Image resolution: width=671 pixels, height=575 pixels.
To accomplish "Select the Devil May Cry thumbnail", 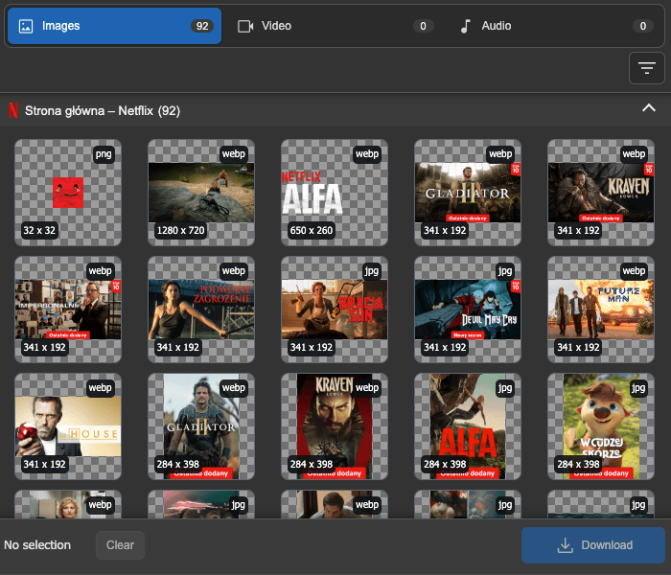I will click(468, 310).
